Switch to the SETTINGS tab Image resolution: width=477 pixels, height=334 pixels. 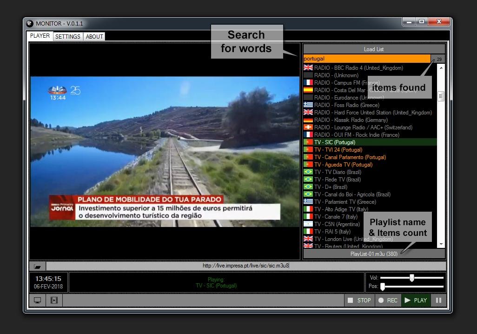click(68, 36)
